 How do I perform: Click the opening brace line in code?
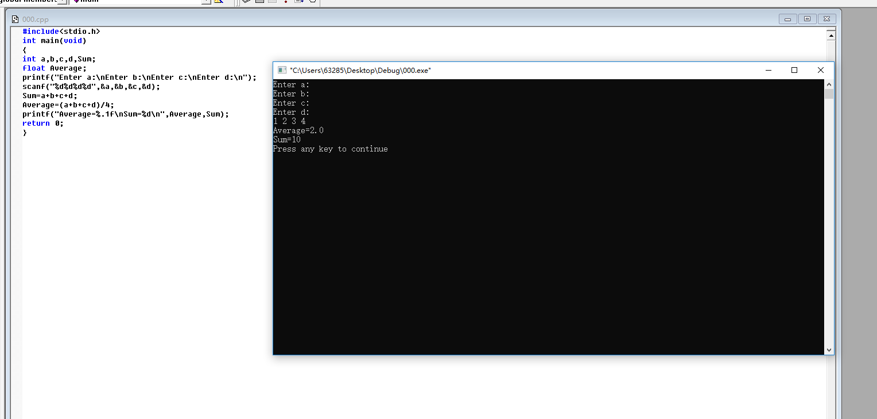(x=25, y=50)
